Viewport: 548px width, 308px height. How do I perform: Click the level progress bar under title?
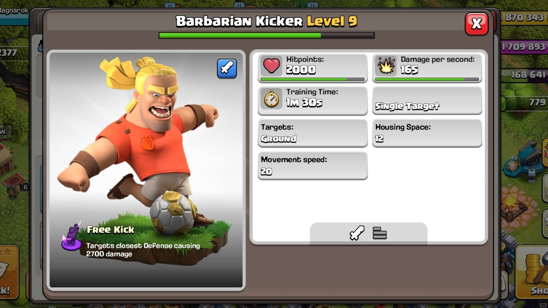(x=266, y=35)
